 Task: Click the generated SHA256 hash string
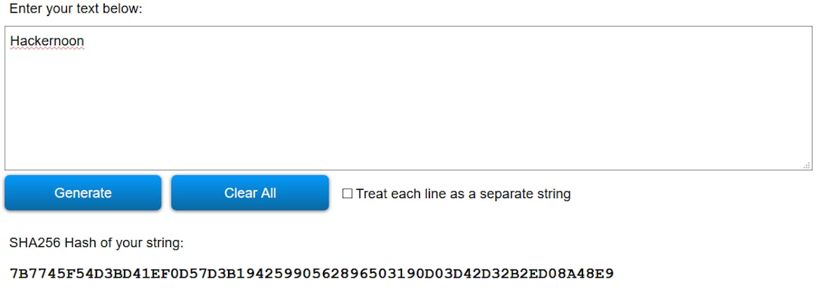311,273
